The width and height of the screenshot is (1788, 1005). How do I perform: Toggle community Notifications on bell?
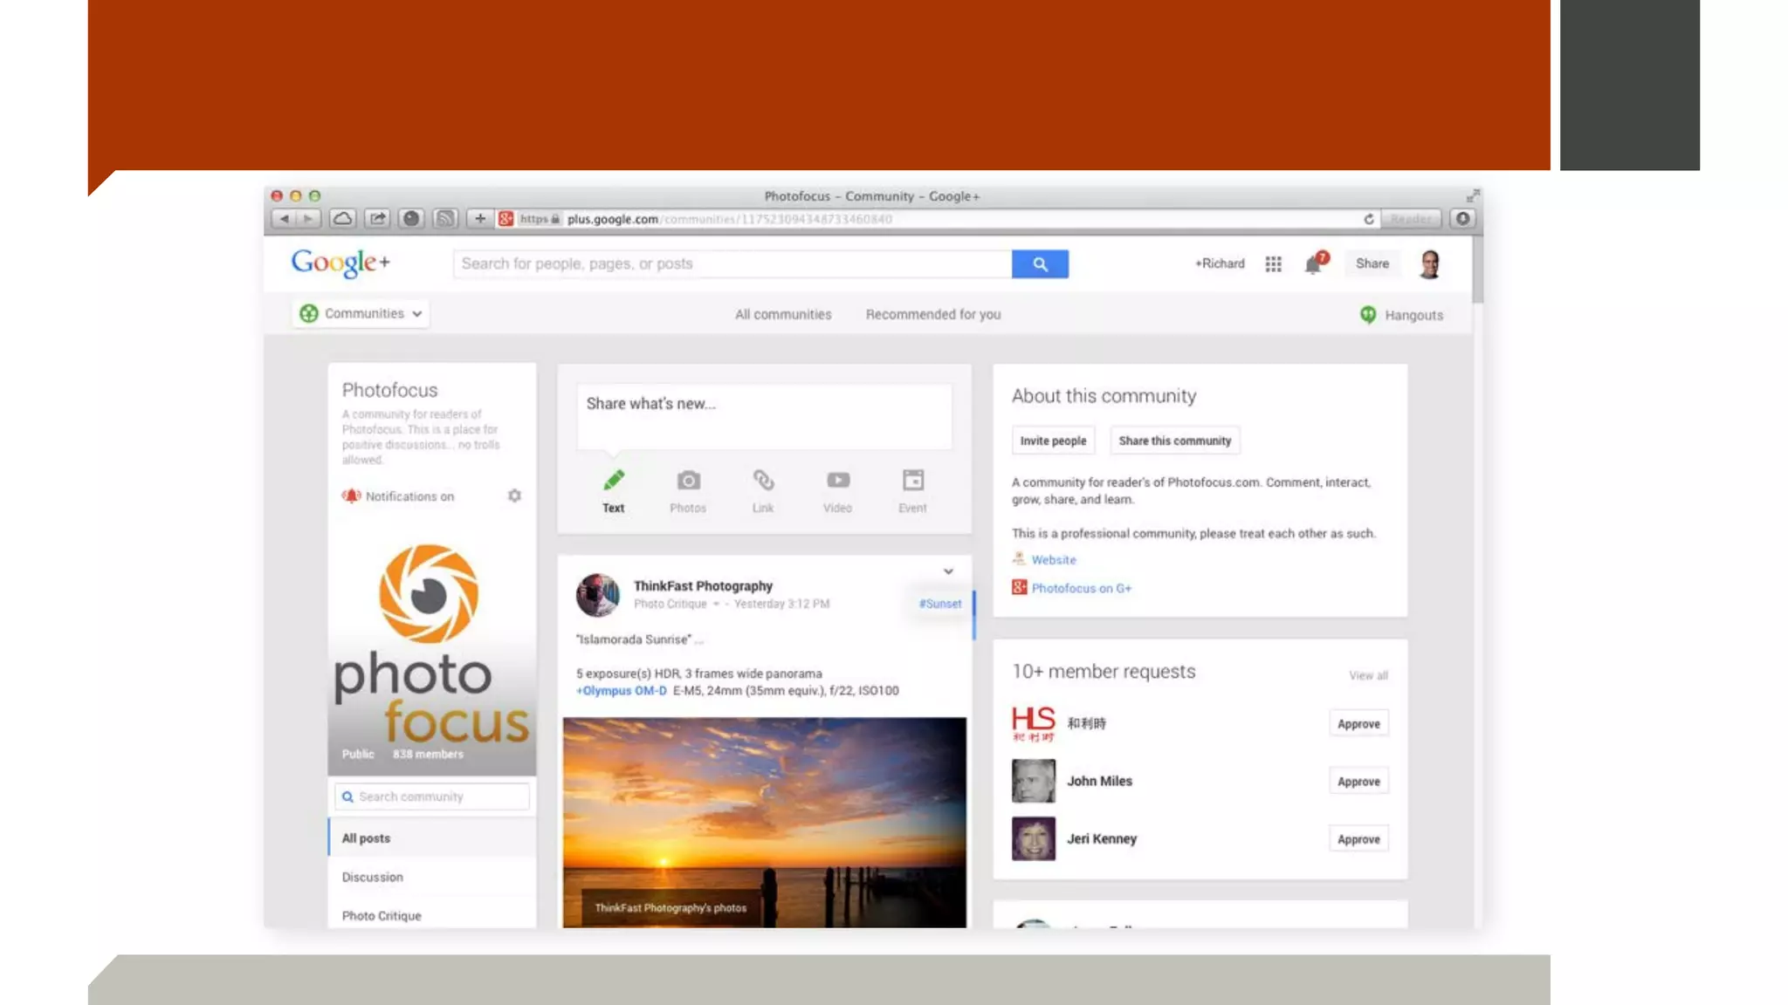point(352,496)
